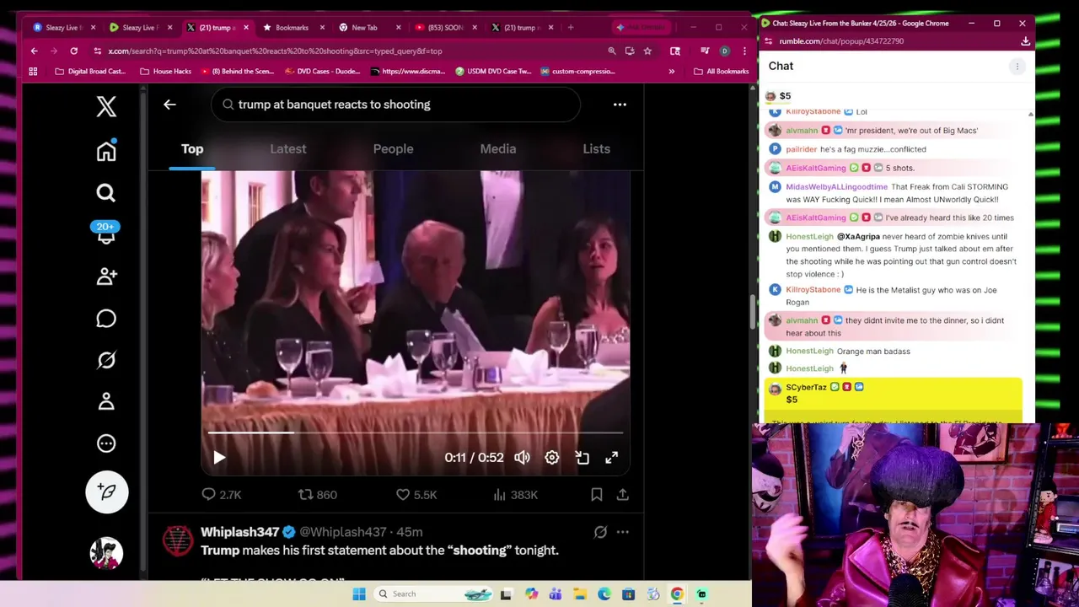This screenshot has height=607, width=1079.
Task: View post analytics showing 383K views
Action: coord(515,495)
